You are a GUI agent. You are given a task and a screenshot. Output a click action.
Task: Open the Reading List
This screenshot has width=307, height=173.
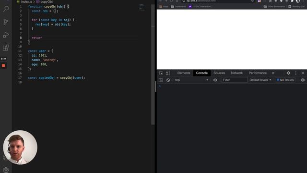[x=296, y=6]
